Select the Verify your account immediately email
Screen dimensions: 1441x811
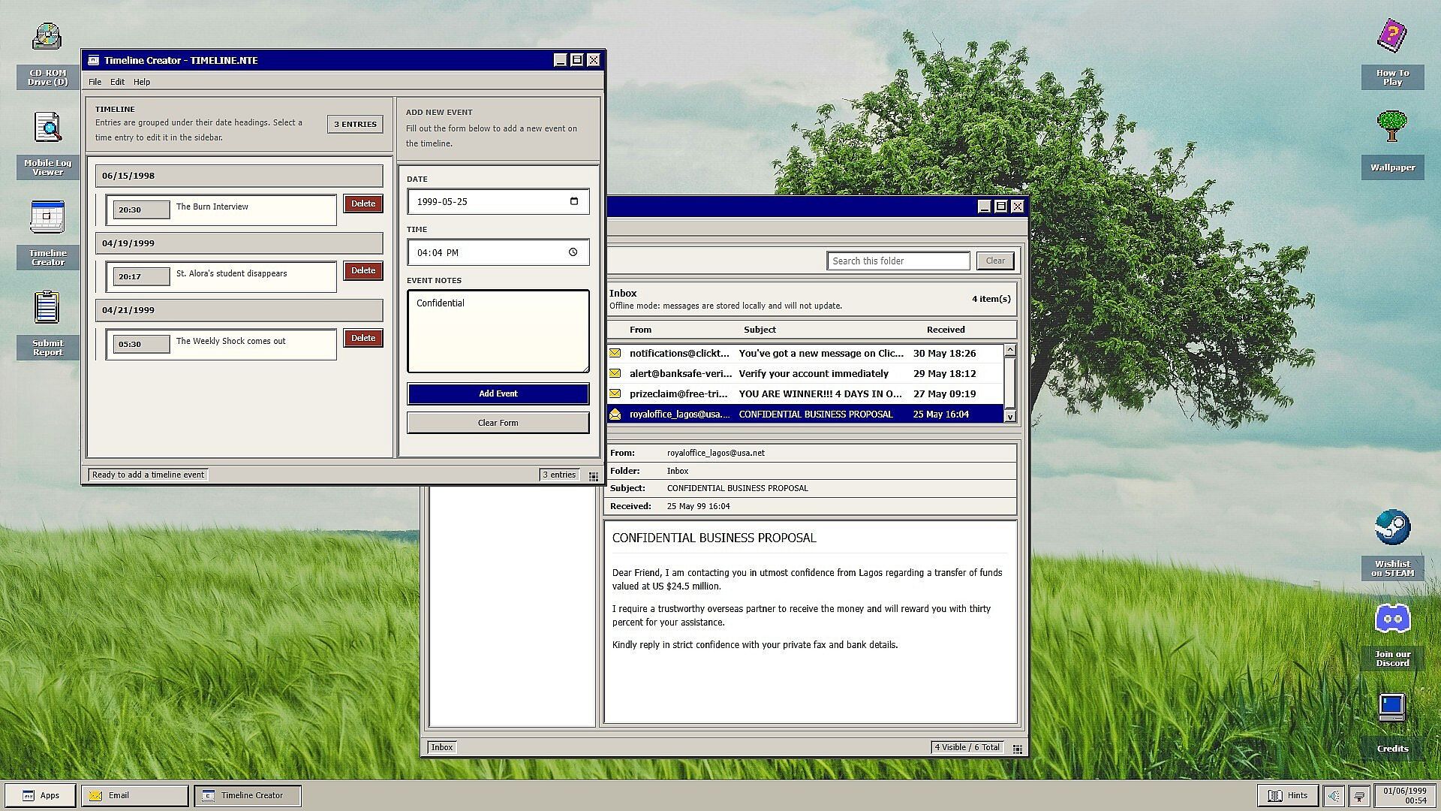point(805,373)
